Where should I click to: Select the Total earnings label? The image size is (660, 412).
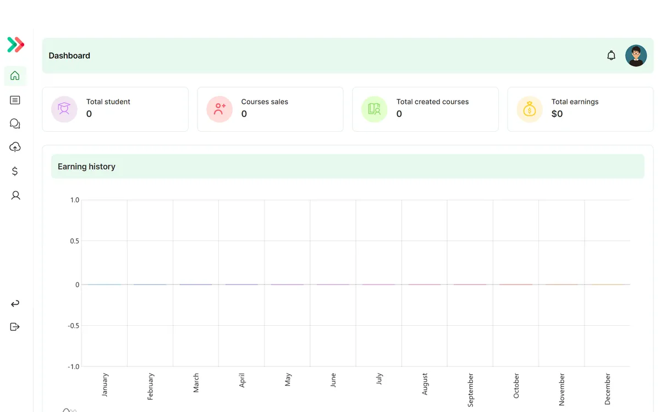[575, 102]
